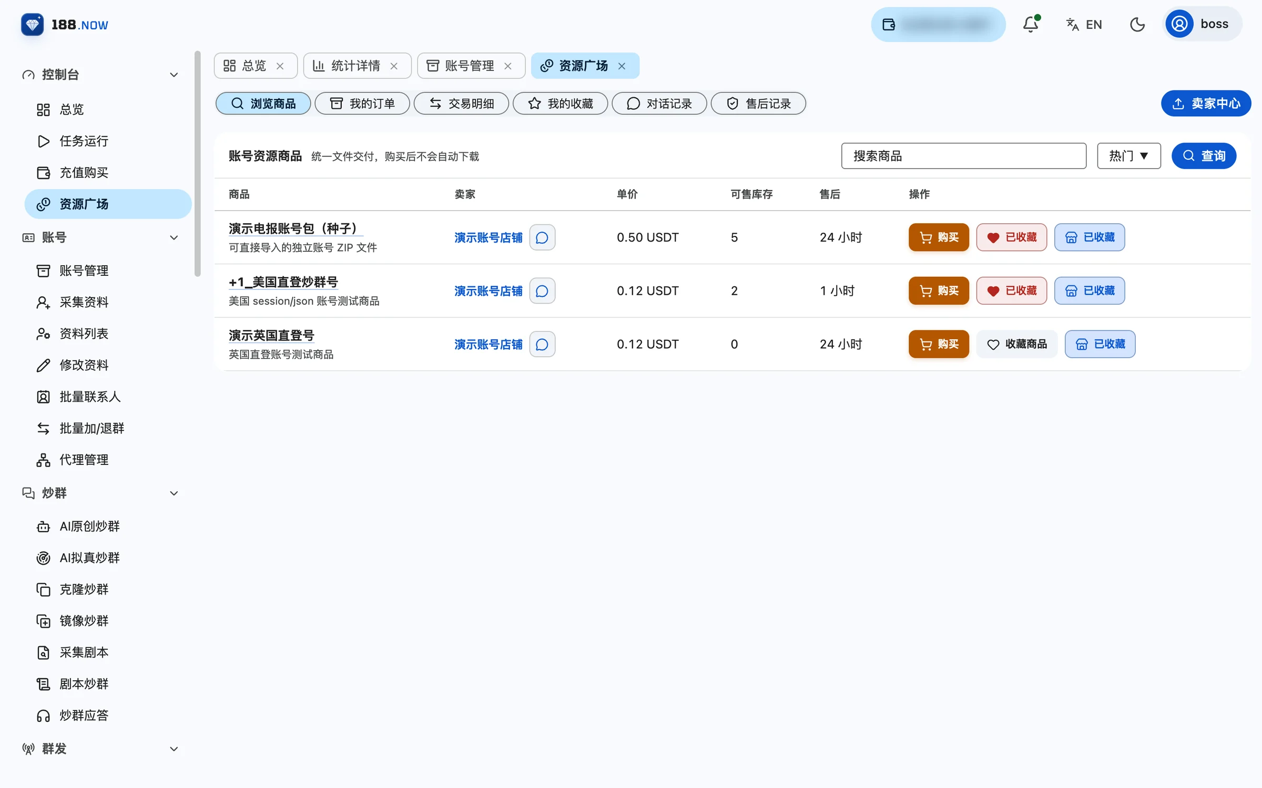This screenshot has height=788, width=1262.
Task: Chat with seller of 演示英国直登号
Action: pos(542,345)
